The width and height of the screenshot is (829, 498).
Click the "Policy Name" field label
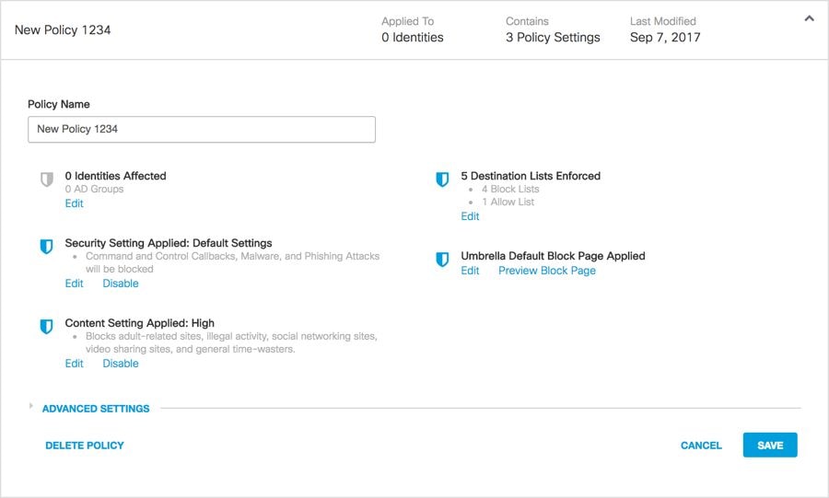[x=59, y=104]
